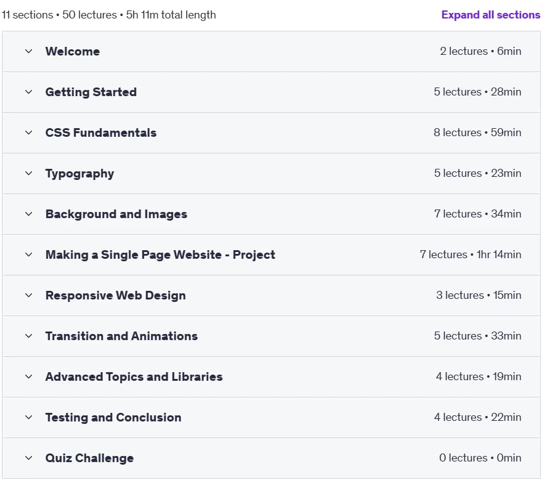
Task: Expand the Single Page Website Project chevron
Action: point(29,255)
